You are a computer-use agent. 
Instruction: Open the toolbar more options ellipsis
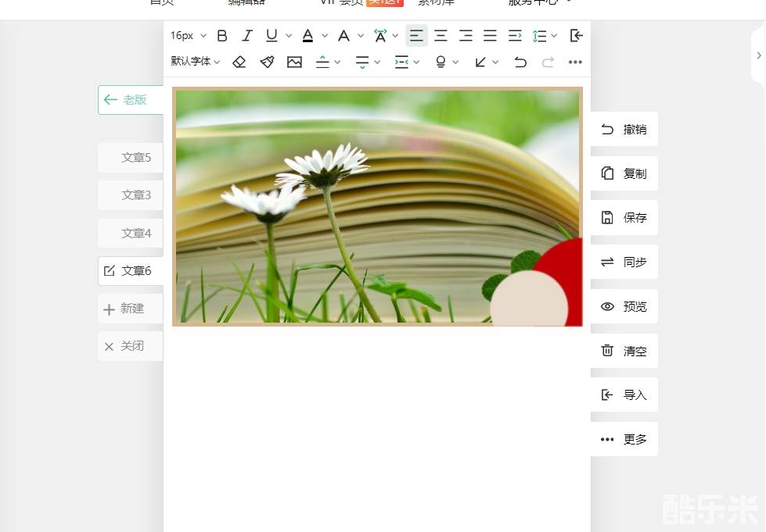point(575,62)
